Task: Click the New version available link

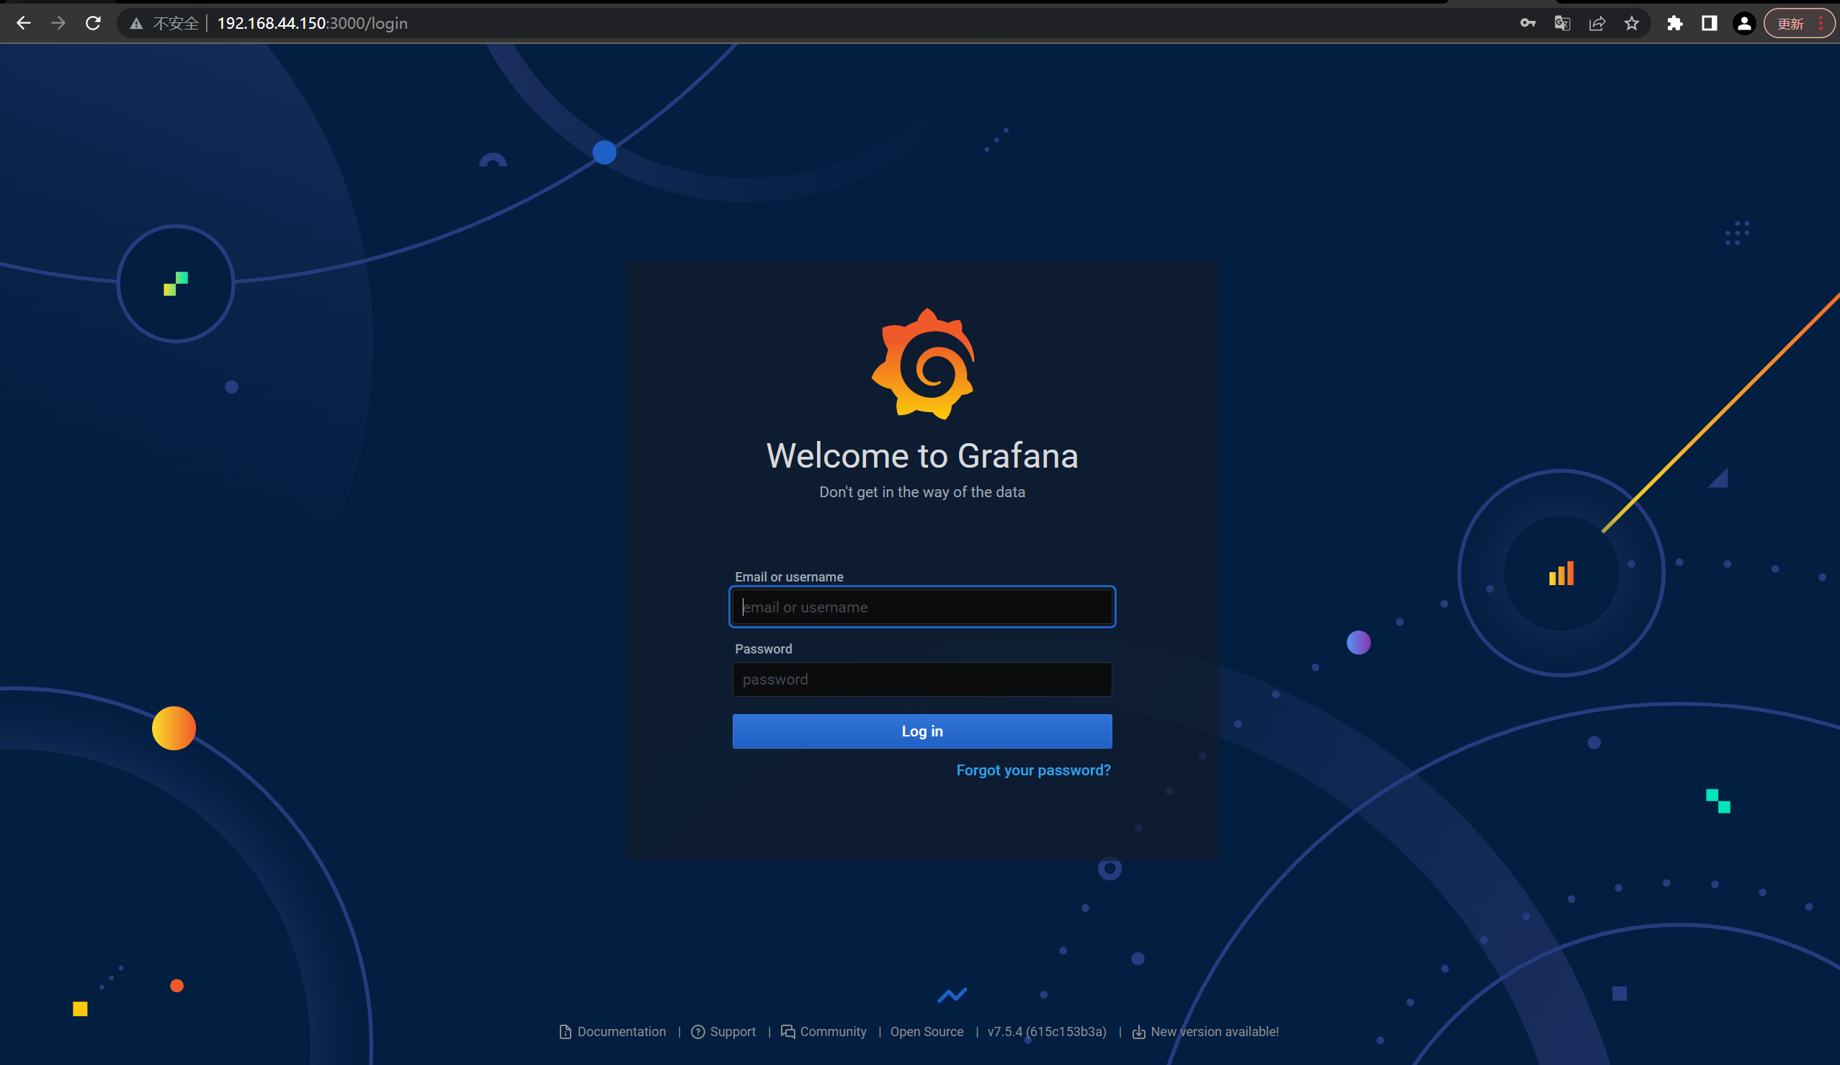Action: (x=1213, y=1031)
